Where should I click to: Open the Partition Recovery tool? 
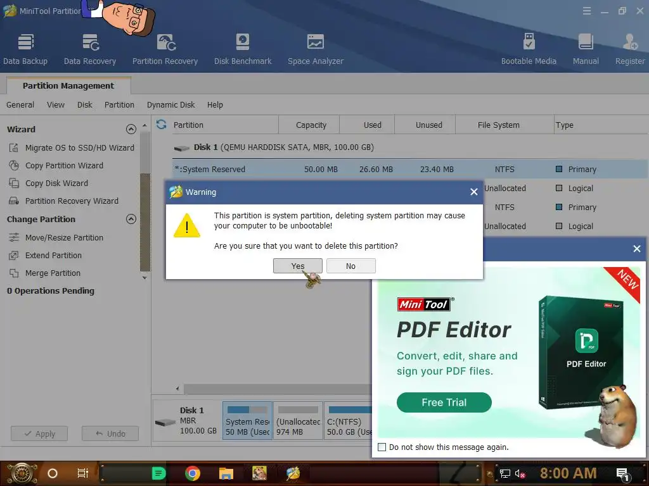tap(165, 49)
